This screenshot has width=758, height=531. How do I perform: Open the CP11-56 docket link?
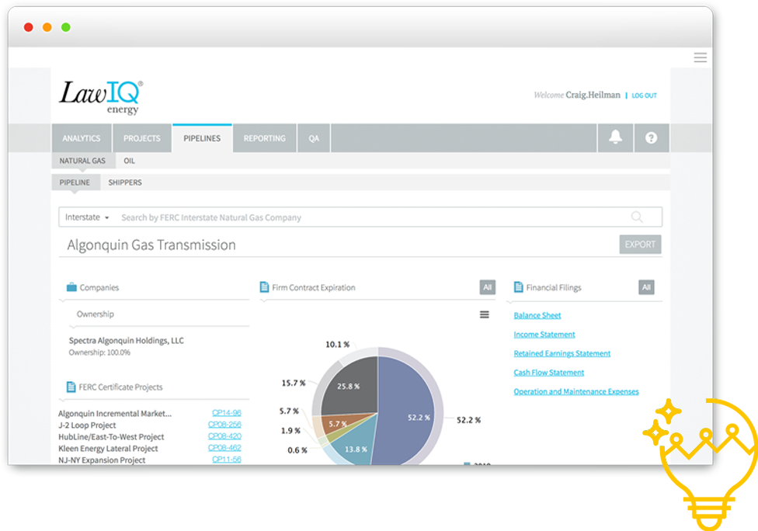pos(226,459)
